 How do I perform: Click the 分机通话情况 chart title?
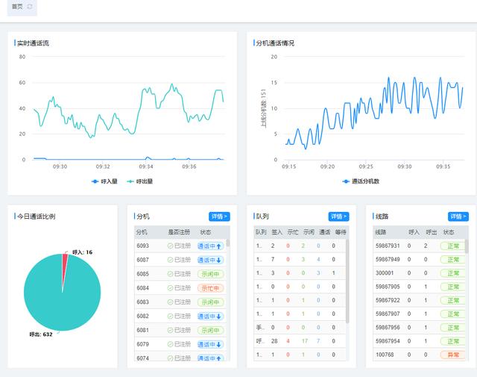point(275,43)
